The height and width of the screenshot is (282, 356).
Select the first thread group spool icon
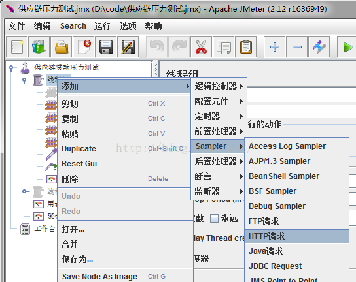(38, 80)
